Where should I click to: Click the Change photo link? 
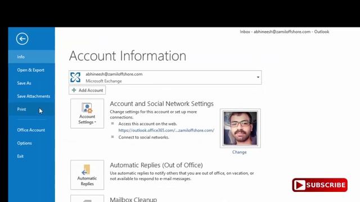click(x=239, y=152)
